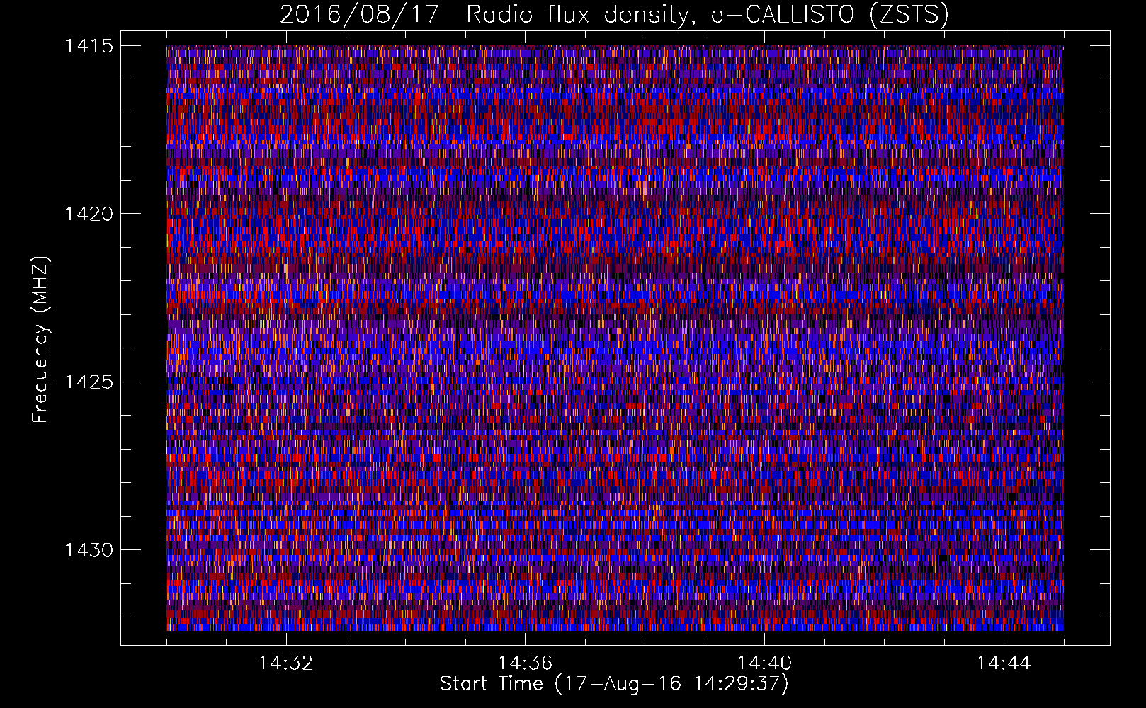Click the 14:44 time axis label
The width and height of the screenshot is (1146, 708).
pos(1004,663)
